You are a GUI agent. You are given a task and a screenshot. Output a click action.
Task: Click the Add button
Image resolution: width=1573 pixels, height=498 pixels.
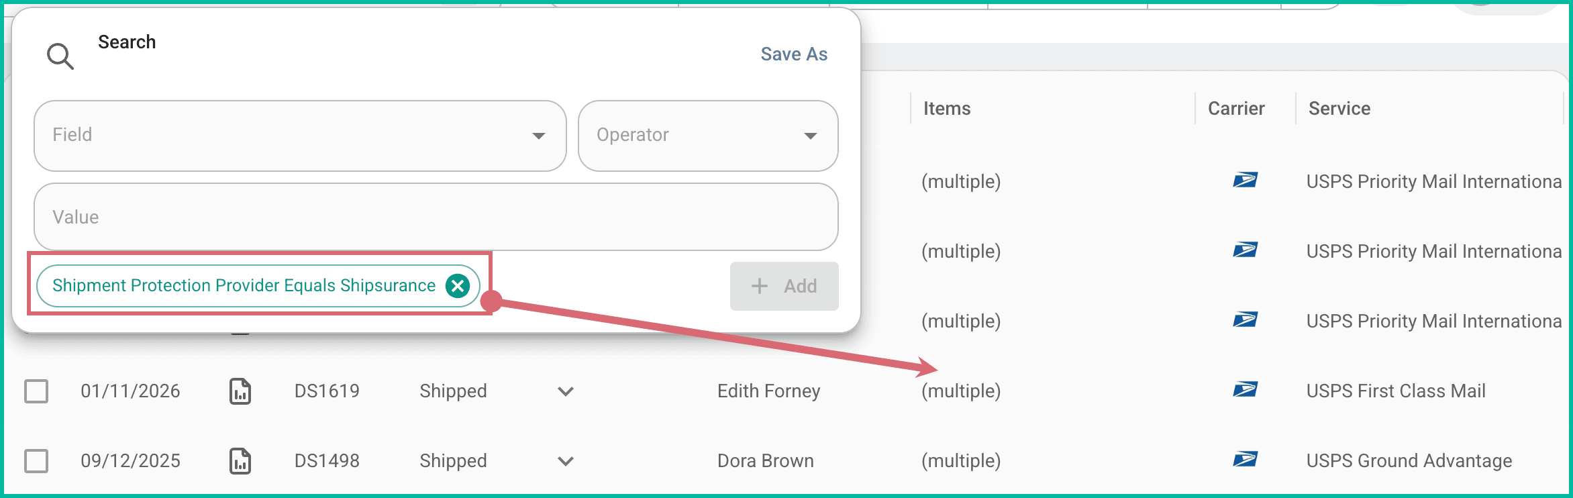tap(783, 286)
